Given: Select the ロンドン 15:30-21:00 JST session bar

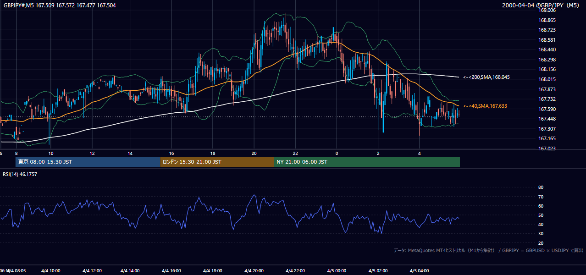Looking at the screenshot, I should 217,162.
